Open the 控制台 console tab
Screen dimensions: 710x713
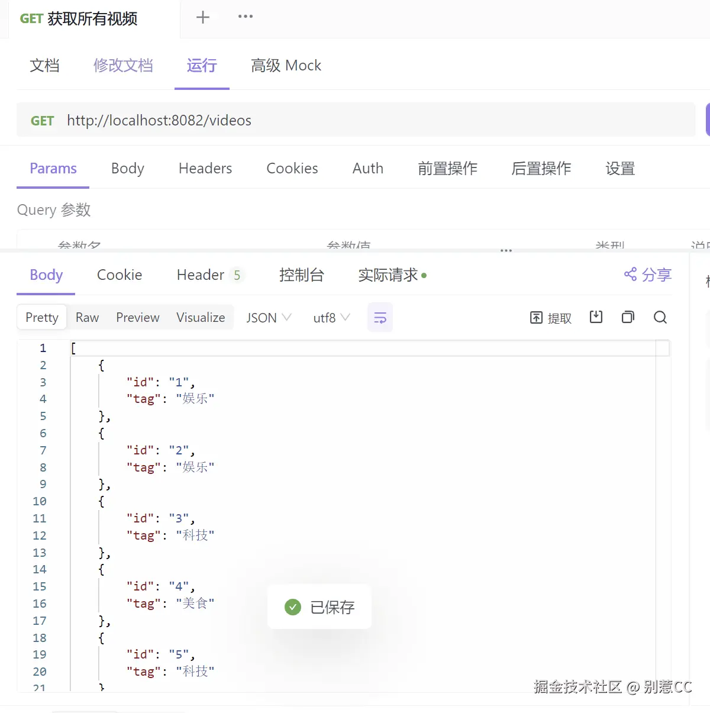click(302, 275)
